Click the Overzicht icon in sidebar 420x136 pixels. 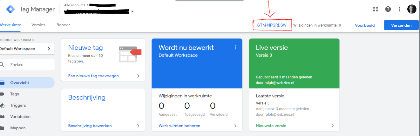point(2,82)
